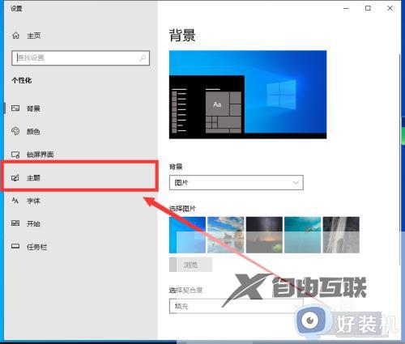Open the 选择契合度 dropdown showing 填充
Viewport: 405px width, 344px height.
pos(237,306)
